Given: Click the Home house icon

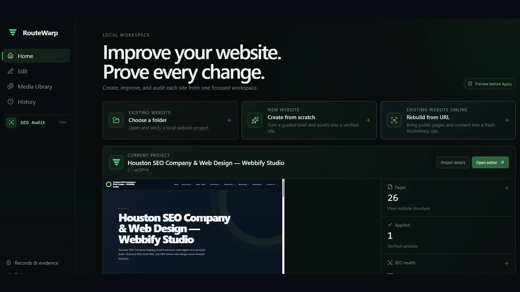Looking at the screenshot, I should (x=11, y=56).
